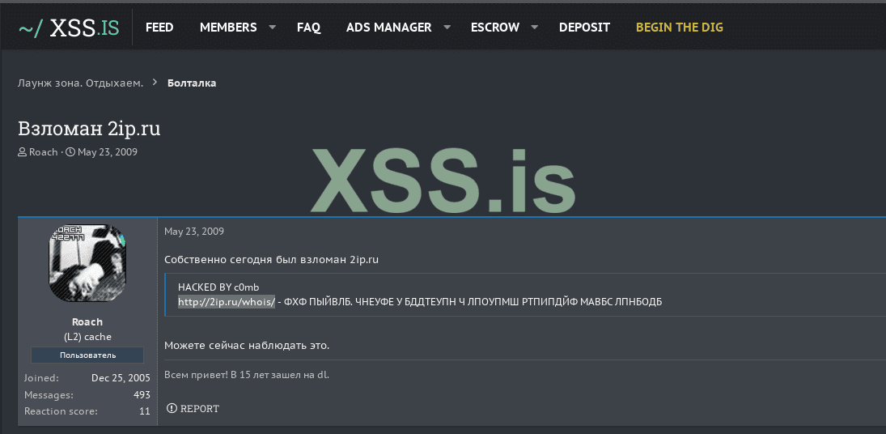Image resolution: width=886 pixels, height=434 pixels.
Task: Go to Лаунж зона. Отдыхаем. breadcrumb
Action: coord(80,83)
